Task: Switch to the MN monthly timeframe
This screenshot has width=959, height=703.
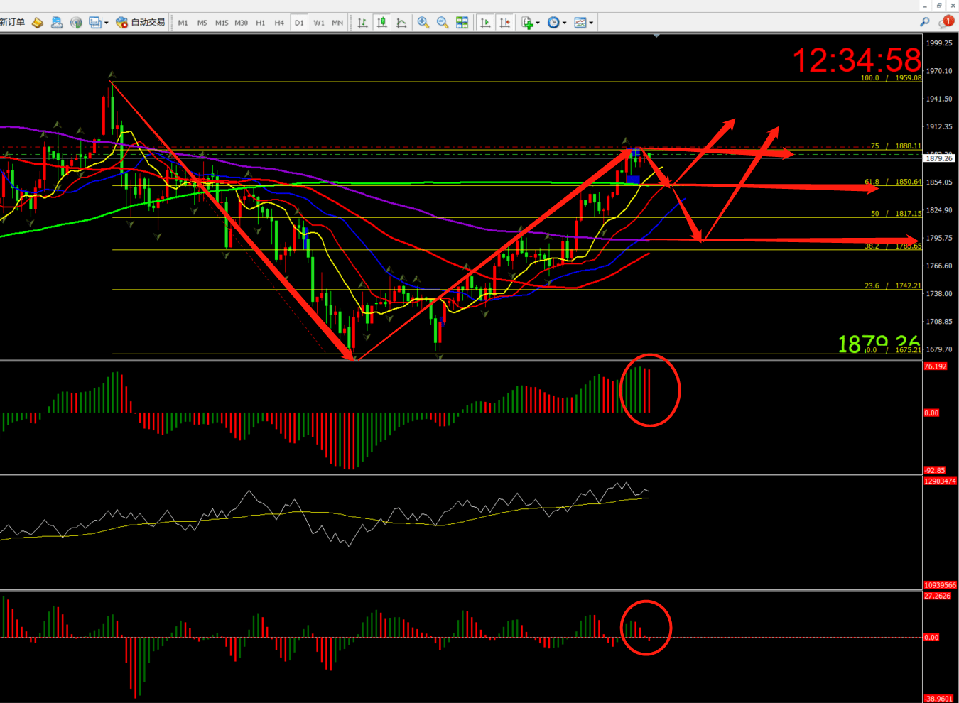Action: coord(337,23)
